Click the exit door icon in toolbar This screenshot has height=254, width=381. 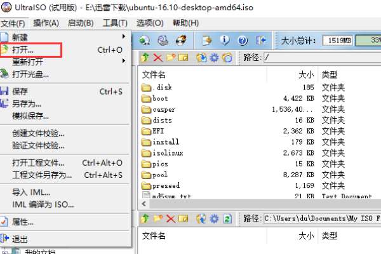click(261, 41)
